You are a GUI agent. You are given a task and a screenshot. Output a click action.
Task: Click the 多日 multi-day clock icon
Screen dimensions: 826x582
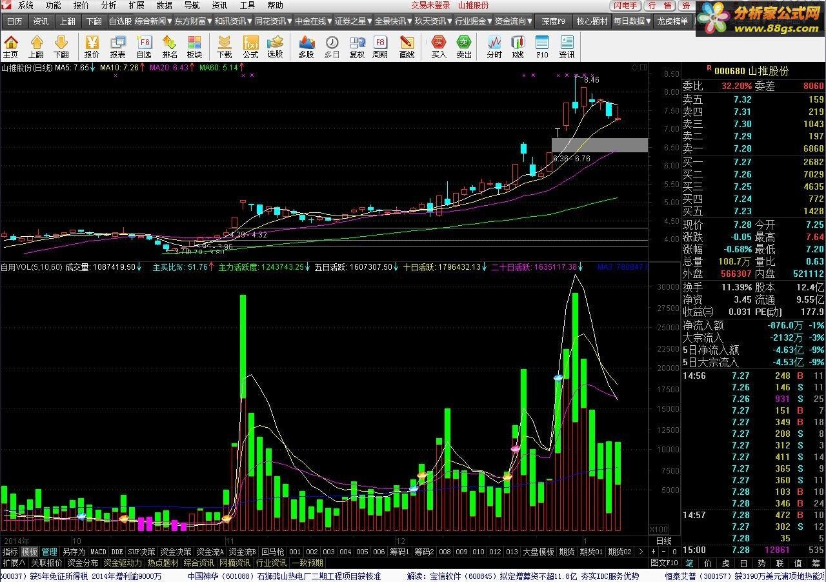pos(332,47)
